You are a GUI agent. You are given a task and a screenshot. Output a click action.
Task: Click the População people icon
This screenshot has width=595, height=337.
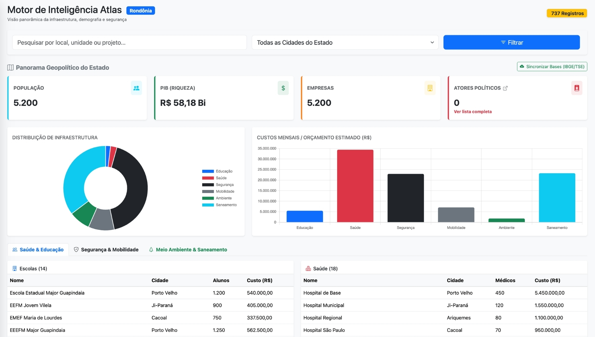[136, 88]
